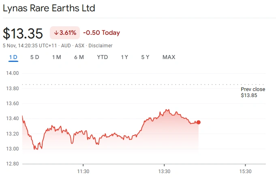The height and width of the screenshot is (180, 276).
Task: Click the 13:30 time axis label
Action: point(164,171)
